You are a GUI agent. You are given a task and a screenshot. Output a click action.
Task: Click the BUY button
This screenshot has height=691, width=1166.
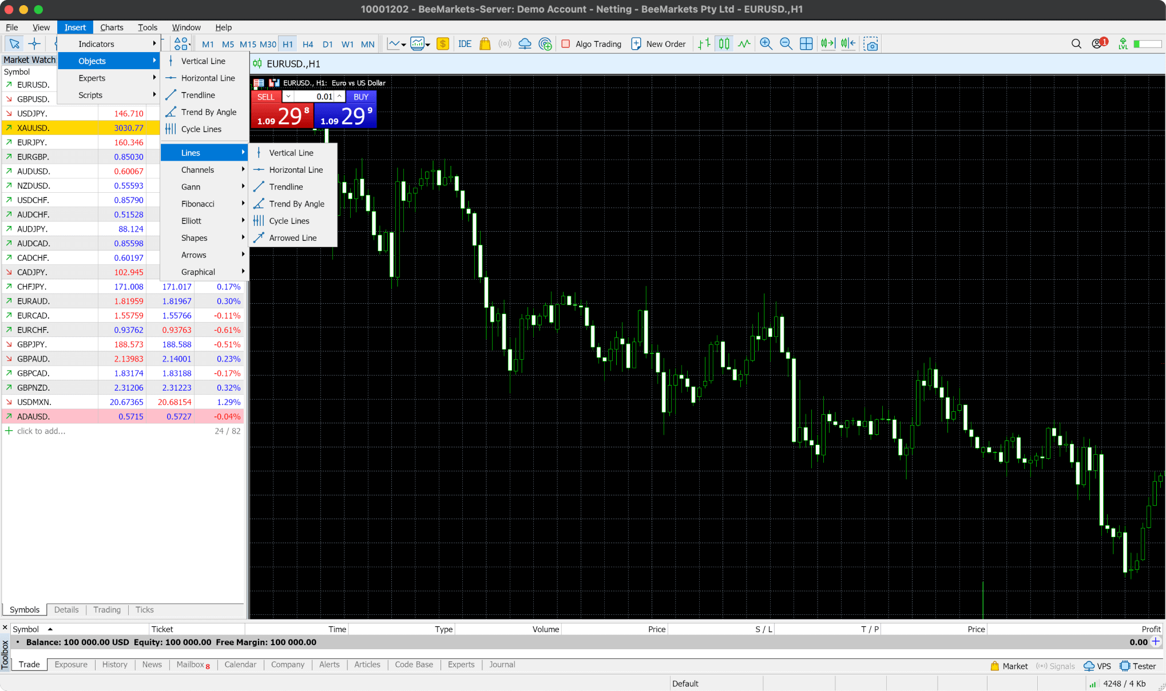(360, 97)
